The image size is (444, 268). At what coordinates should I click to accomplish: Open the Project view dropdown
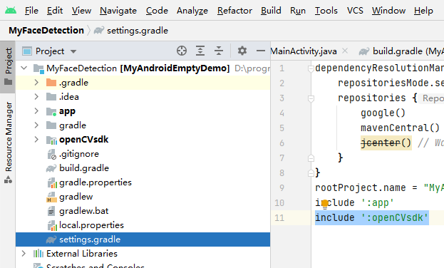pos(73,51)
